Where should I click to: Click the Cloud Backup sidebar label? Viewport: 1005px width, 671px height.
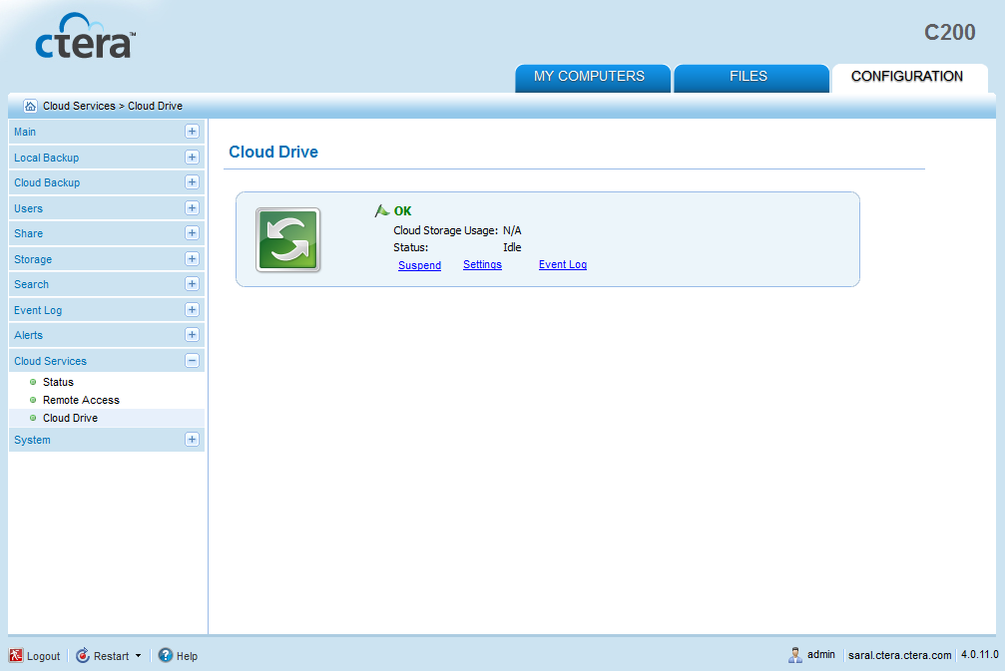click(x=48, y=182)
